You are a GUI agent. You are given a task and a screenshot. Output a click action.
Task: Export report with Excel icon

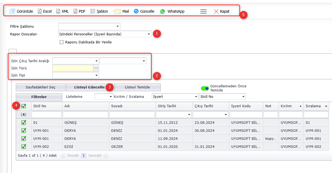40,11
